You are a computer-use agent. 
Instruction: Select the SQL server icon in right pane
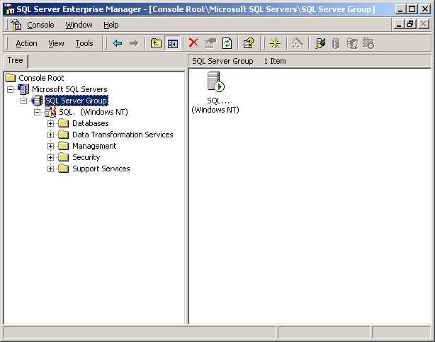point(215,83)
